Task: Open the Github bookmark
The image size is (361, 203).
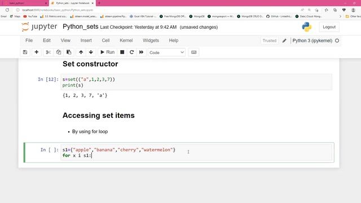Action: 279,16
